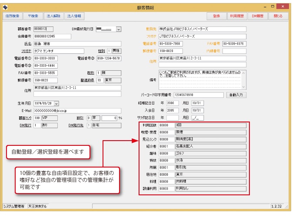Open DM履歴 history

point(258,16)
